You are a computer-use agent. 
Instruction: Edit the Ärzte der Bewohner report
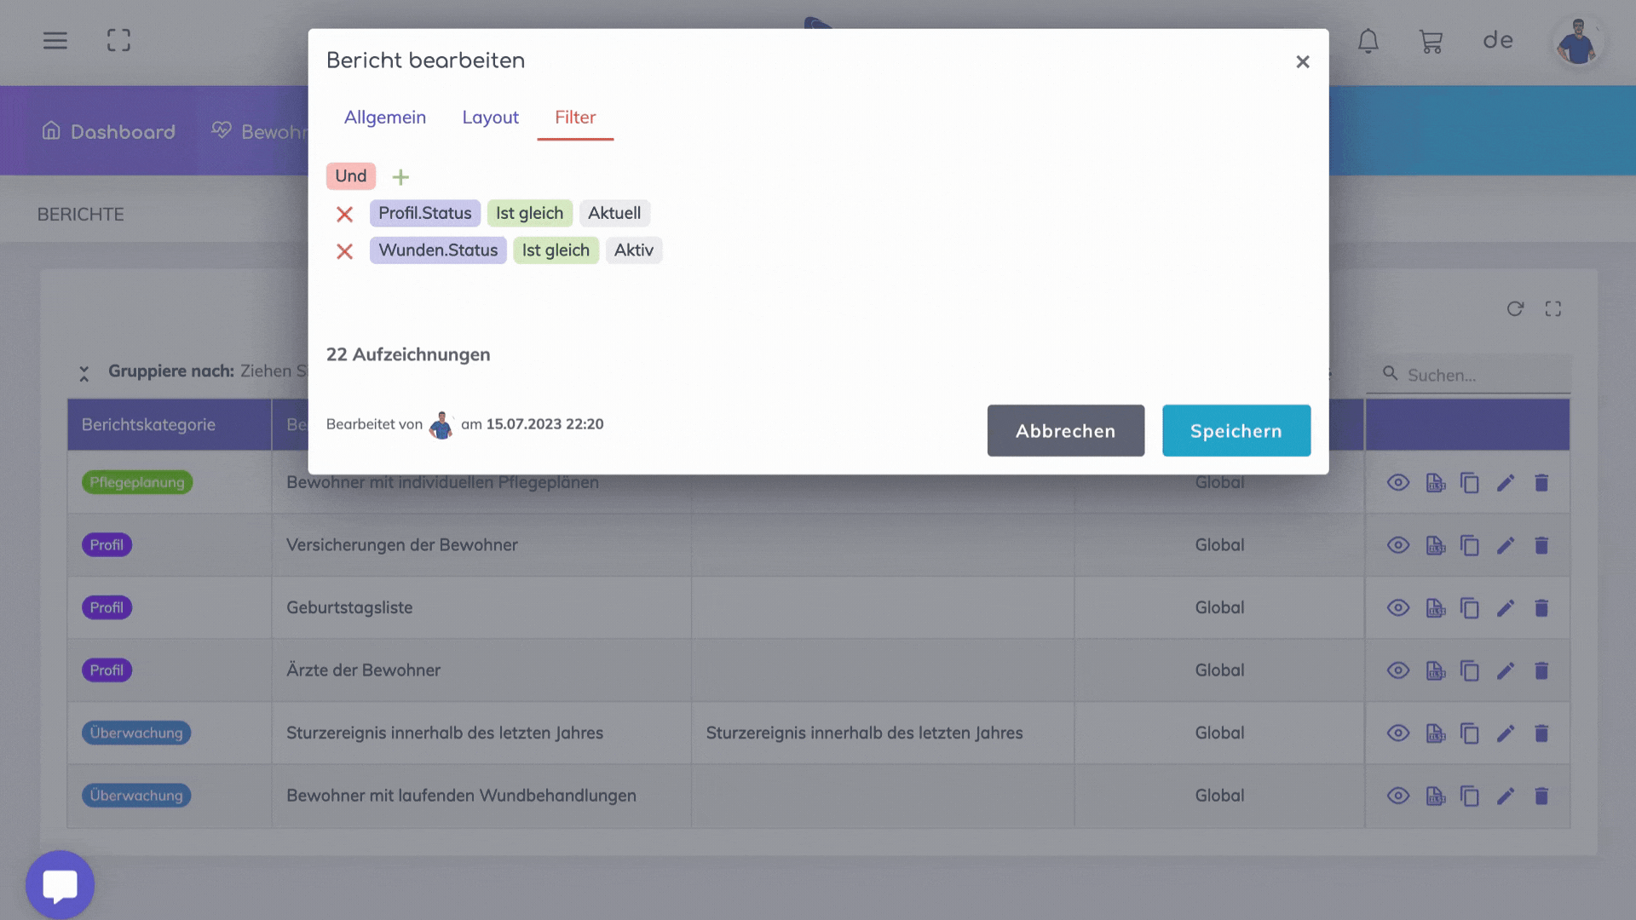[1505, 671]
